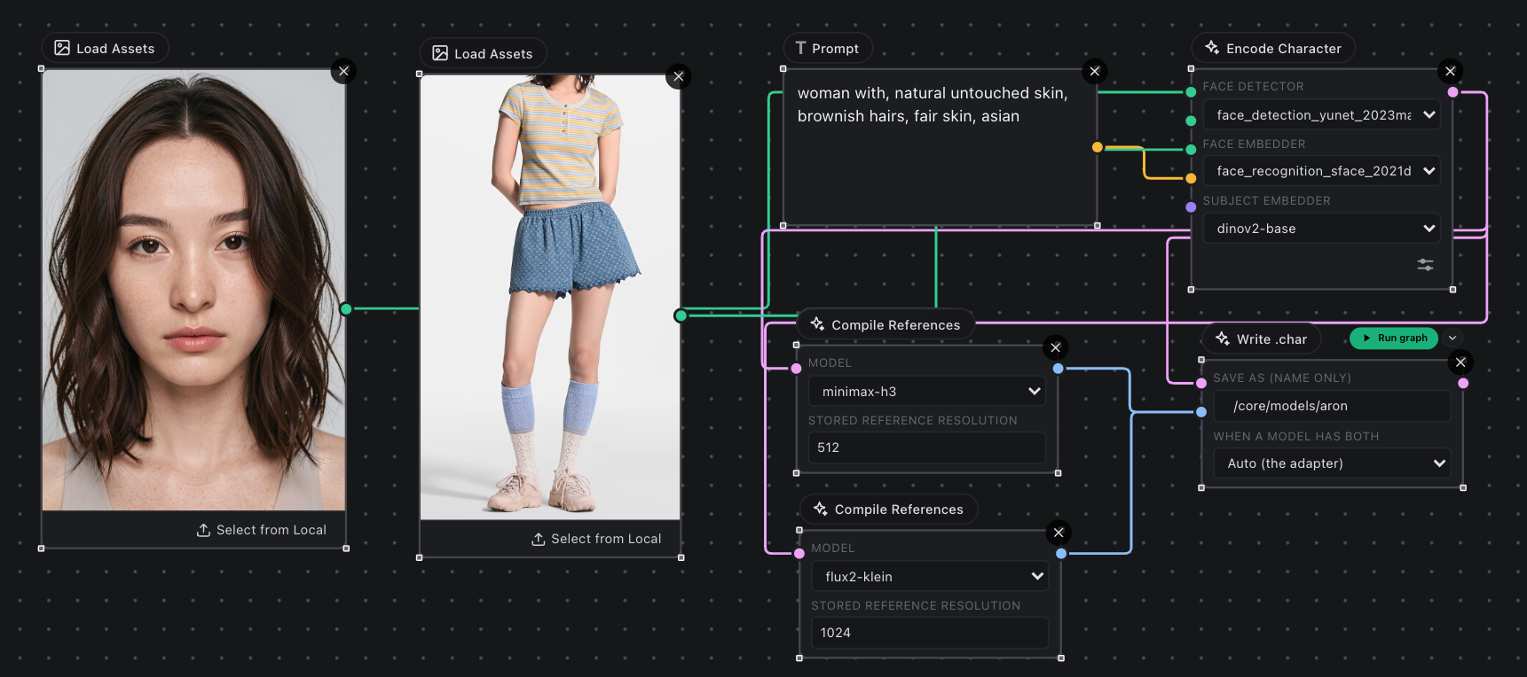Click the WHEN A MODEL HAS BOTH label
1527x677 pixels.
[1295, 436]
